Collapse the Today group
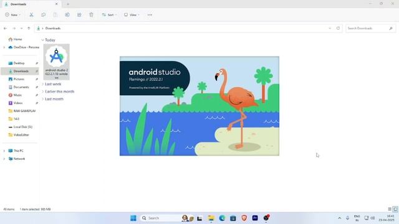Screen dimensions: 399x224 tap(43, 40)
